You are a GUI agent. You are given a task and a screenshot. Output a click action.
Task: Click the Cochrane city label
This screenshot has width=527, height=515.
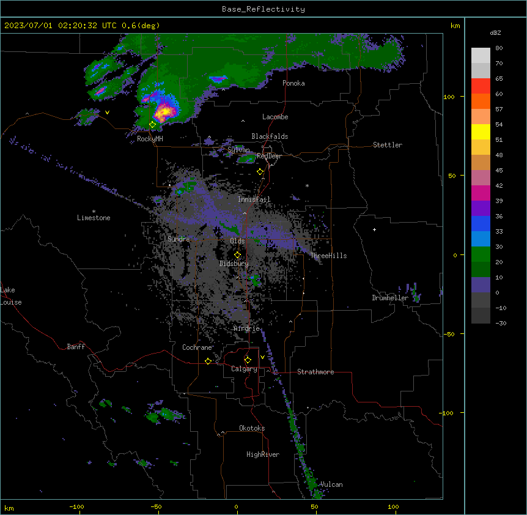tap(197, 347)
